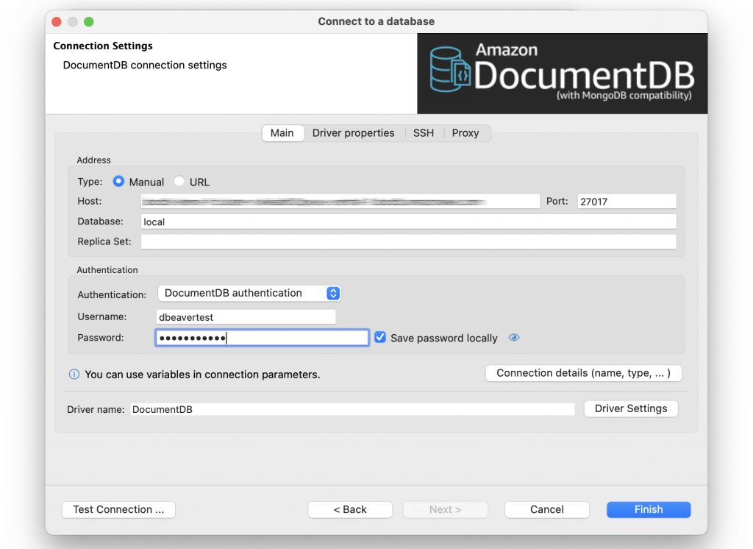Go back with the < Back button
The image size is (753, 549).
tap(350, 509)
